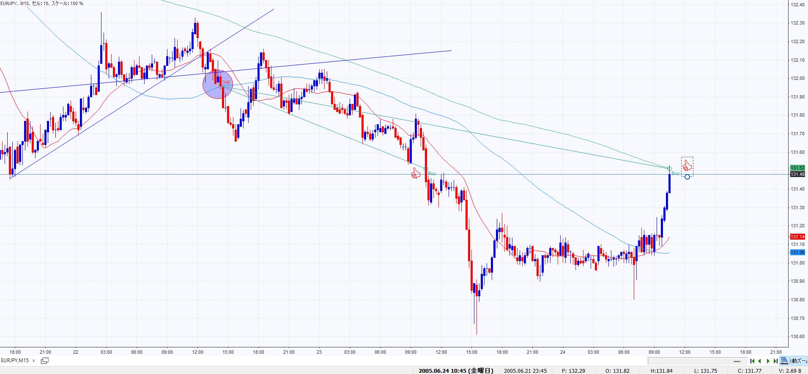Step back one bar with green arrow
The image size is (808, 374).
[x=760, y=361]
